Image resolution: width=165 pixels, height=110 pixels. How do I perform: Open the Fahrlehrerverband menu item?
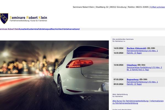(71, 29)
